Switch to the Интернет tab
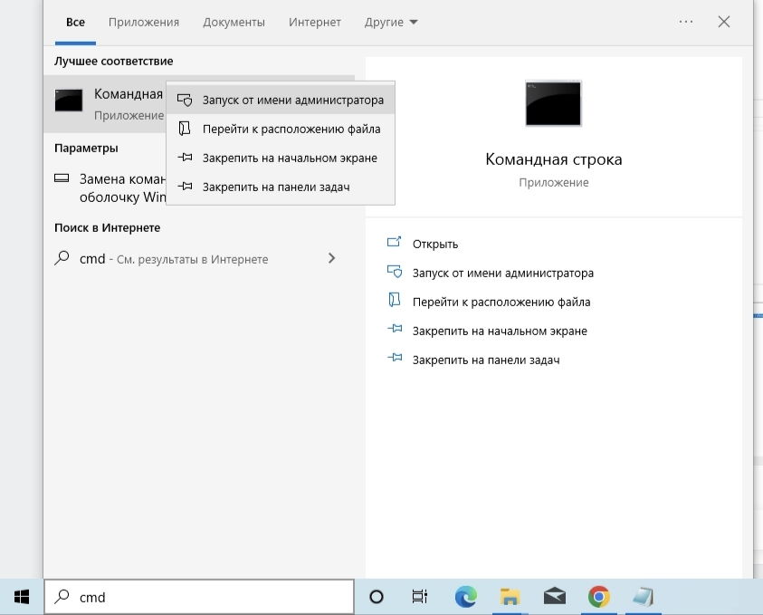Image resolution: width=763 pixels, height=615 pixels. coord(315,22)
